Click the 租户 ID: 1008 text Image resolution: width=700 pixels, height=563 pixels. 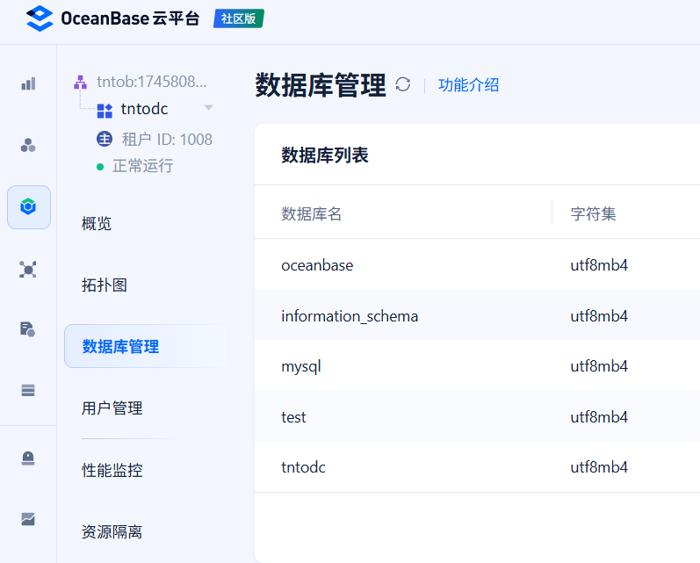167,140
